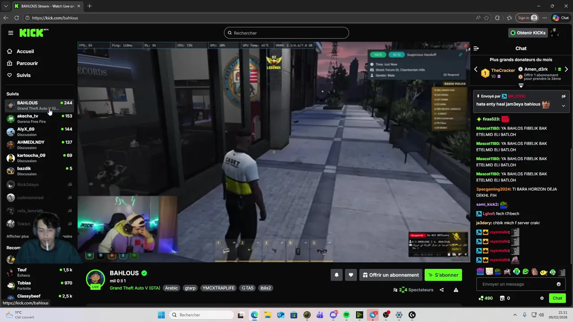Open the emoji picker in message box
Screen dimensions: 573x322
click(559, 284)
